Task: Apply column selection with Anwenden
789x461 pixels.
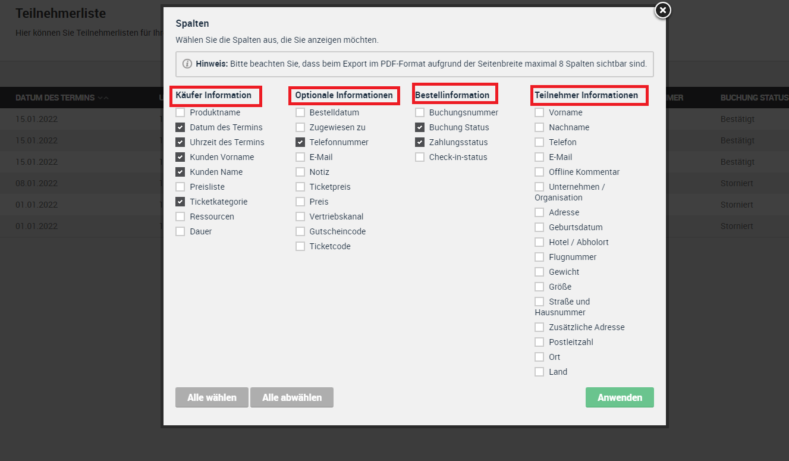Action: [x=620, y=397]
